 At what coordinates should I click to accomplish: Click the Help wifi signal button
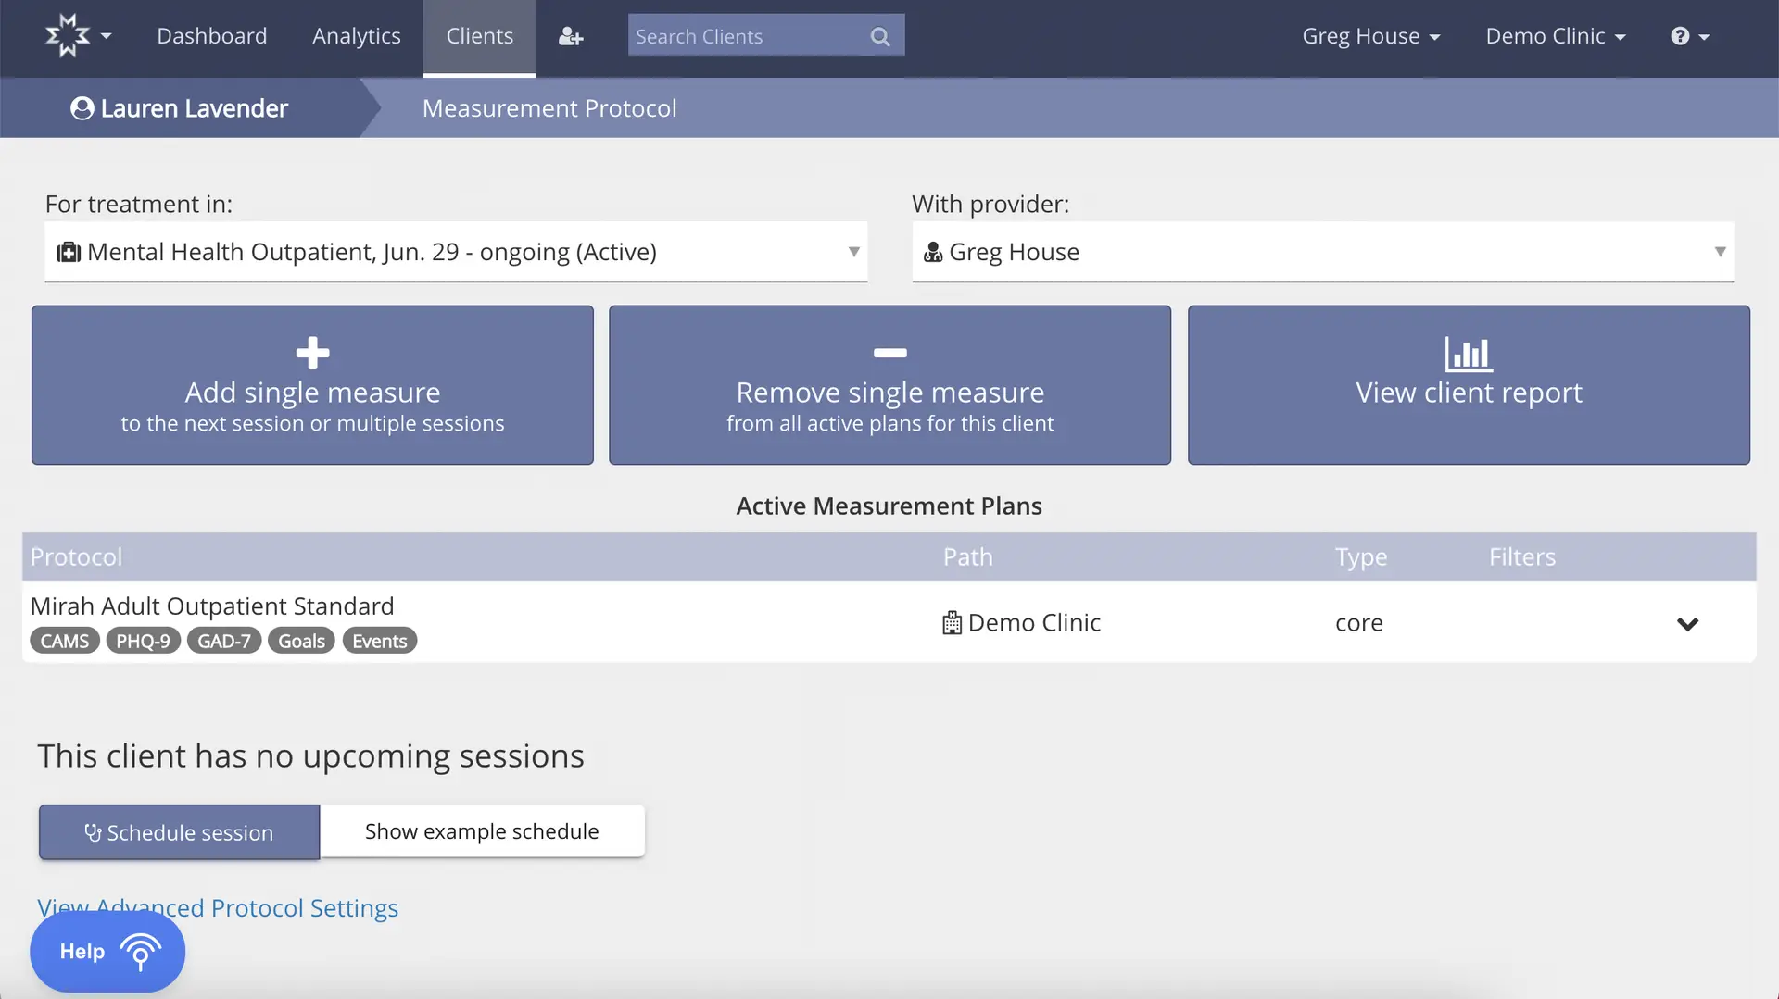[x=107, y=951]
